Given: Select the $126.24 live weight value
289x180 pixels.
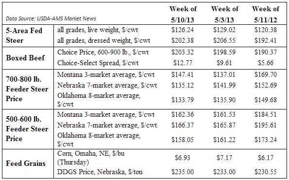Looking at the screenshot, I should pyautogui.click(x=183, y=30).
